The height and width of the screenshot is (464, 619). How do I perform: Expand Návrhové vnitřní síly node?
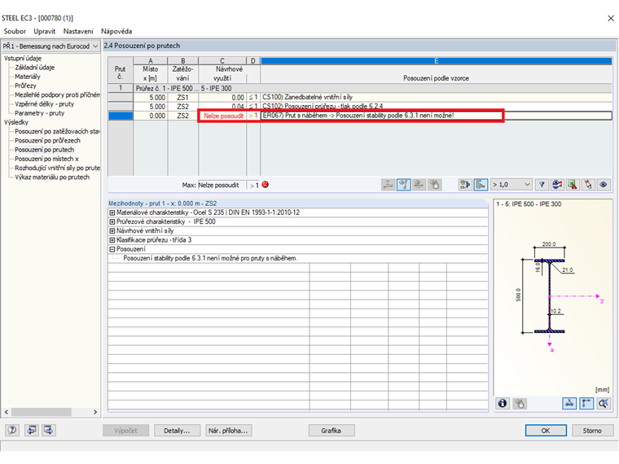(x=112, y=231)
